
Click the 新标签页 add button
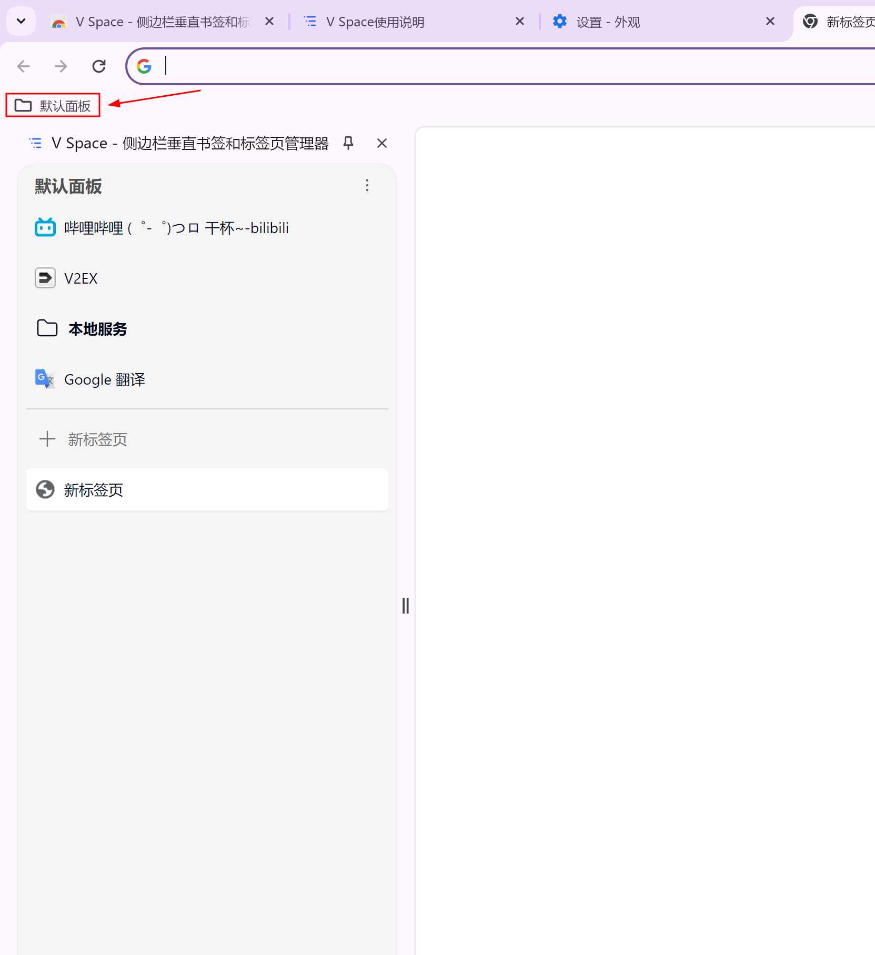pos(47,439)
